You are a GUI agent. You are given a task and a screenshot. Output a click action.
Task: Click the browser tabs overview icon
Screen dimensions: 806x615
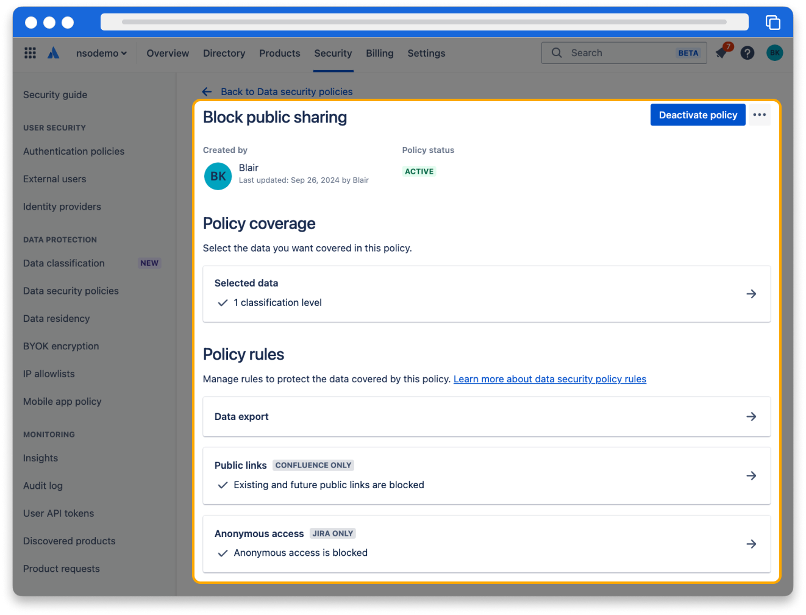[773, 23]
